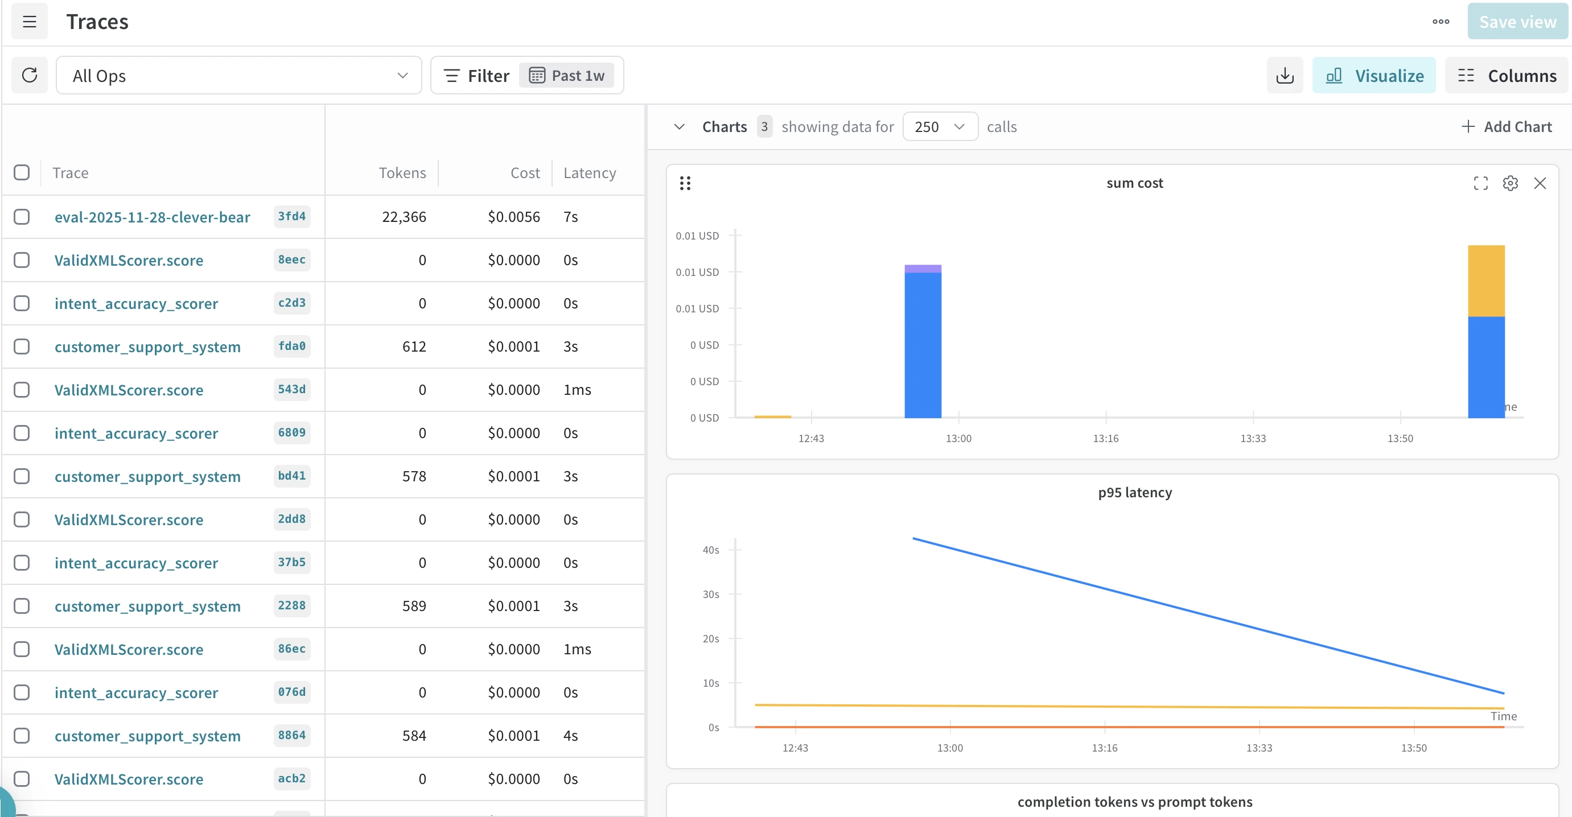Click the purple segment atop the 13:00 bar

click(923, 269)
